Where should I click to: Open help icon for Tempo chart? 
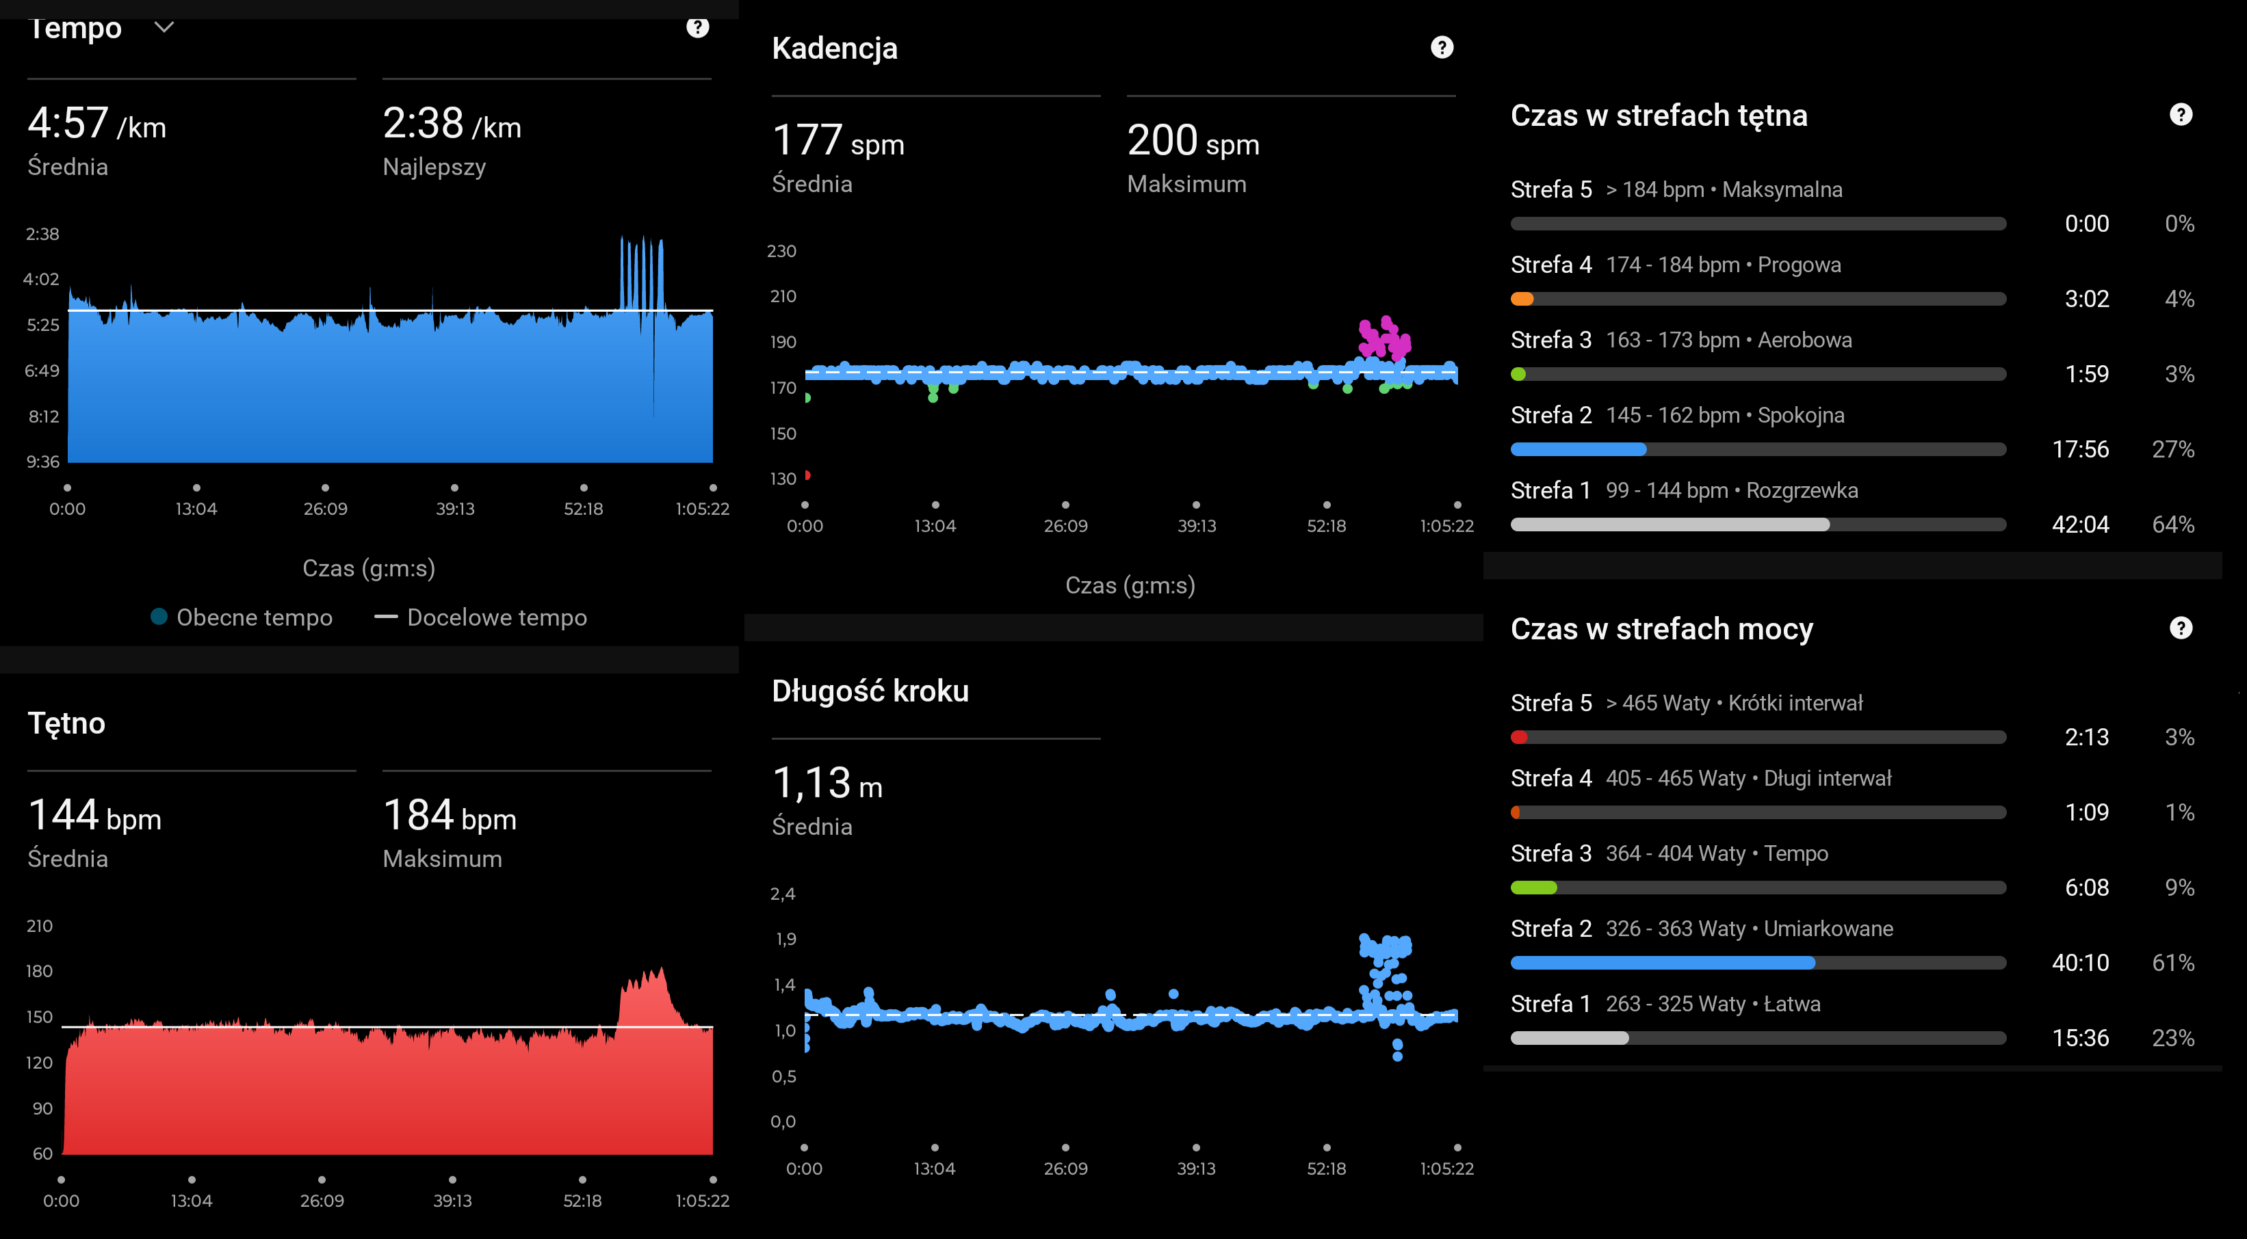tap(697, 27)
